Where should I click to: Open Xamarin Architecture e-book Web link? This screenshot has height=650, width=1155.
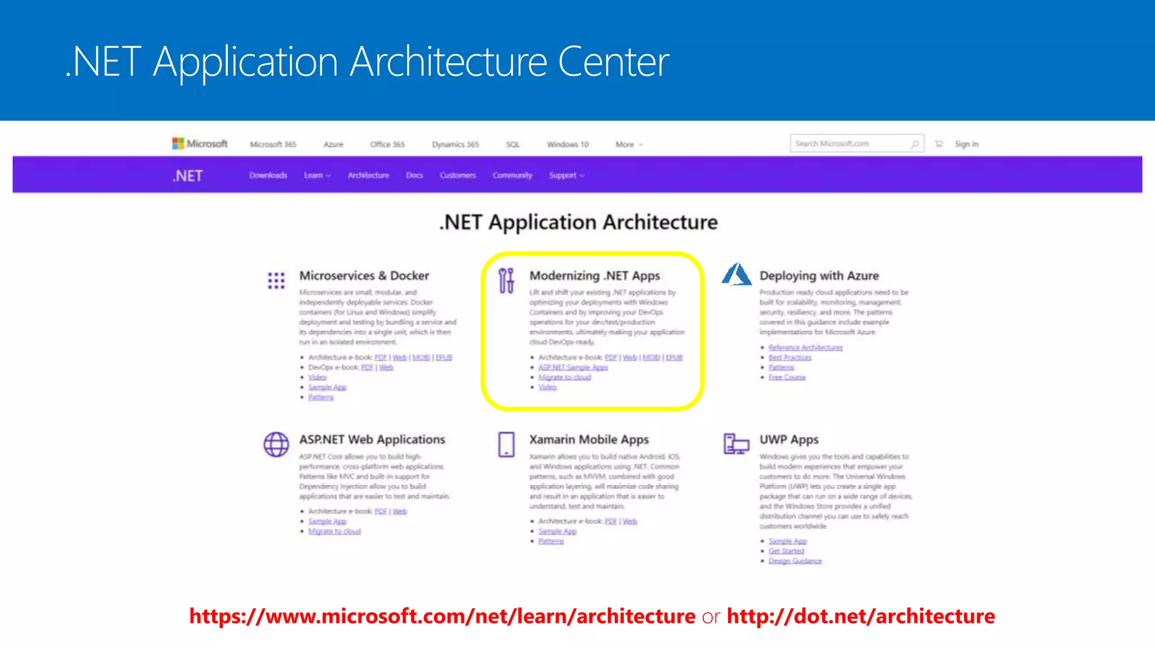pyautogui.click(x=630, y=521)
